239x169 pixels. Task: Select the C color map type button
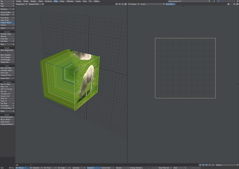coord(210,165)
